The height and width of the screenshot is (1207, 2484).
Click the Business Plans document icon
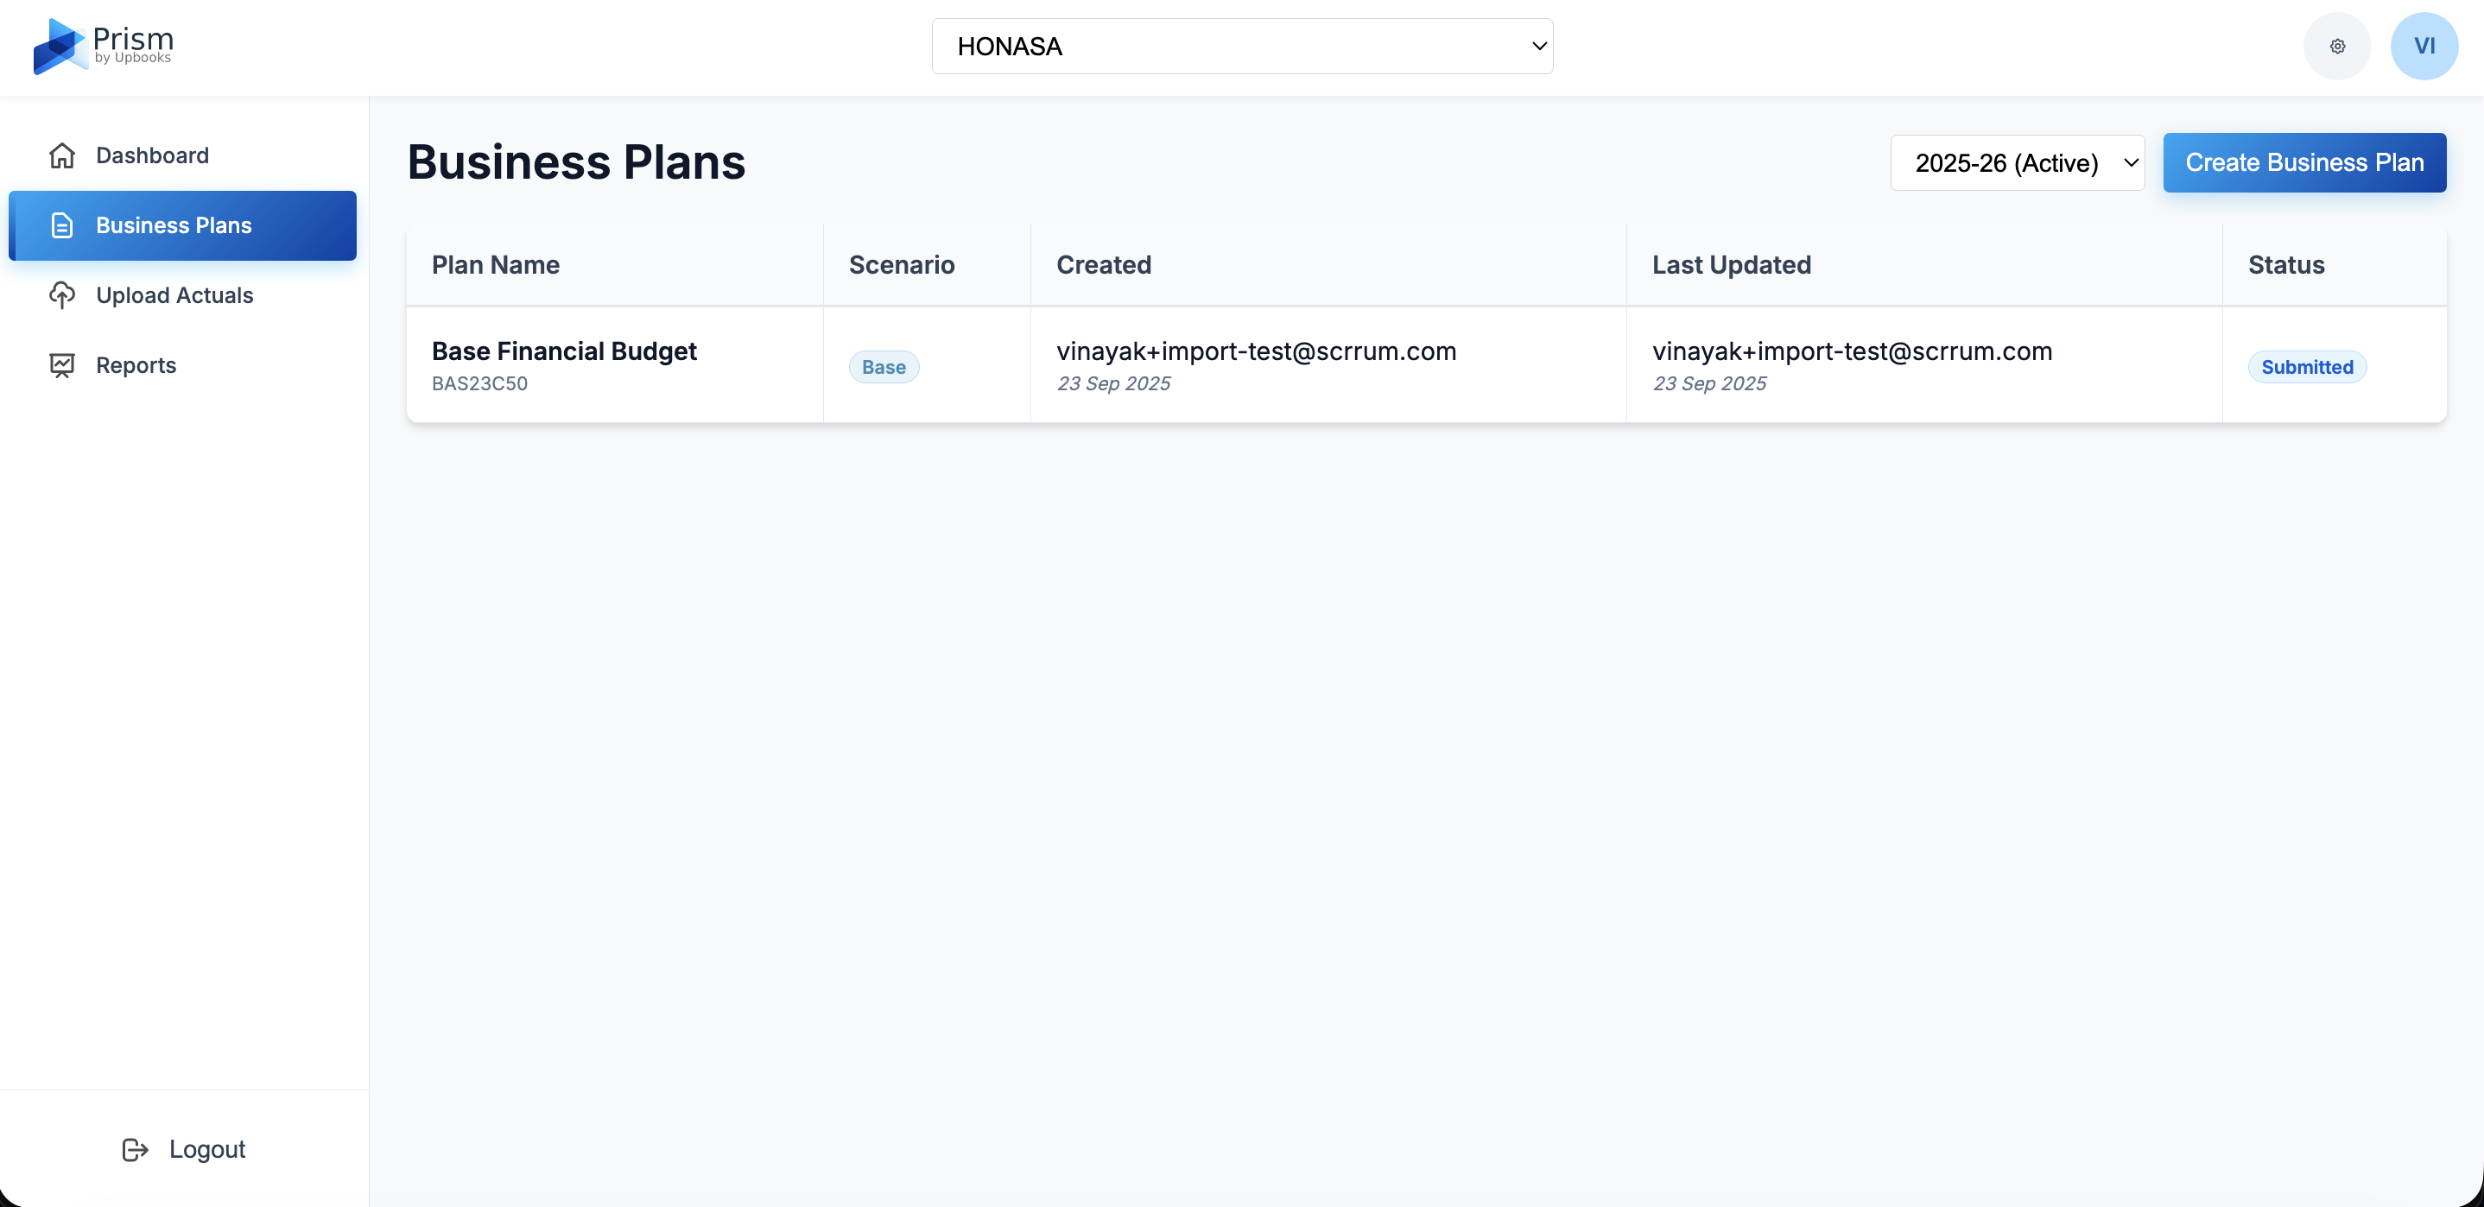(x=61, y=224)
